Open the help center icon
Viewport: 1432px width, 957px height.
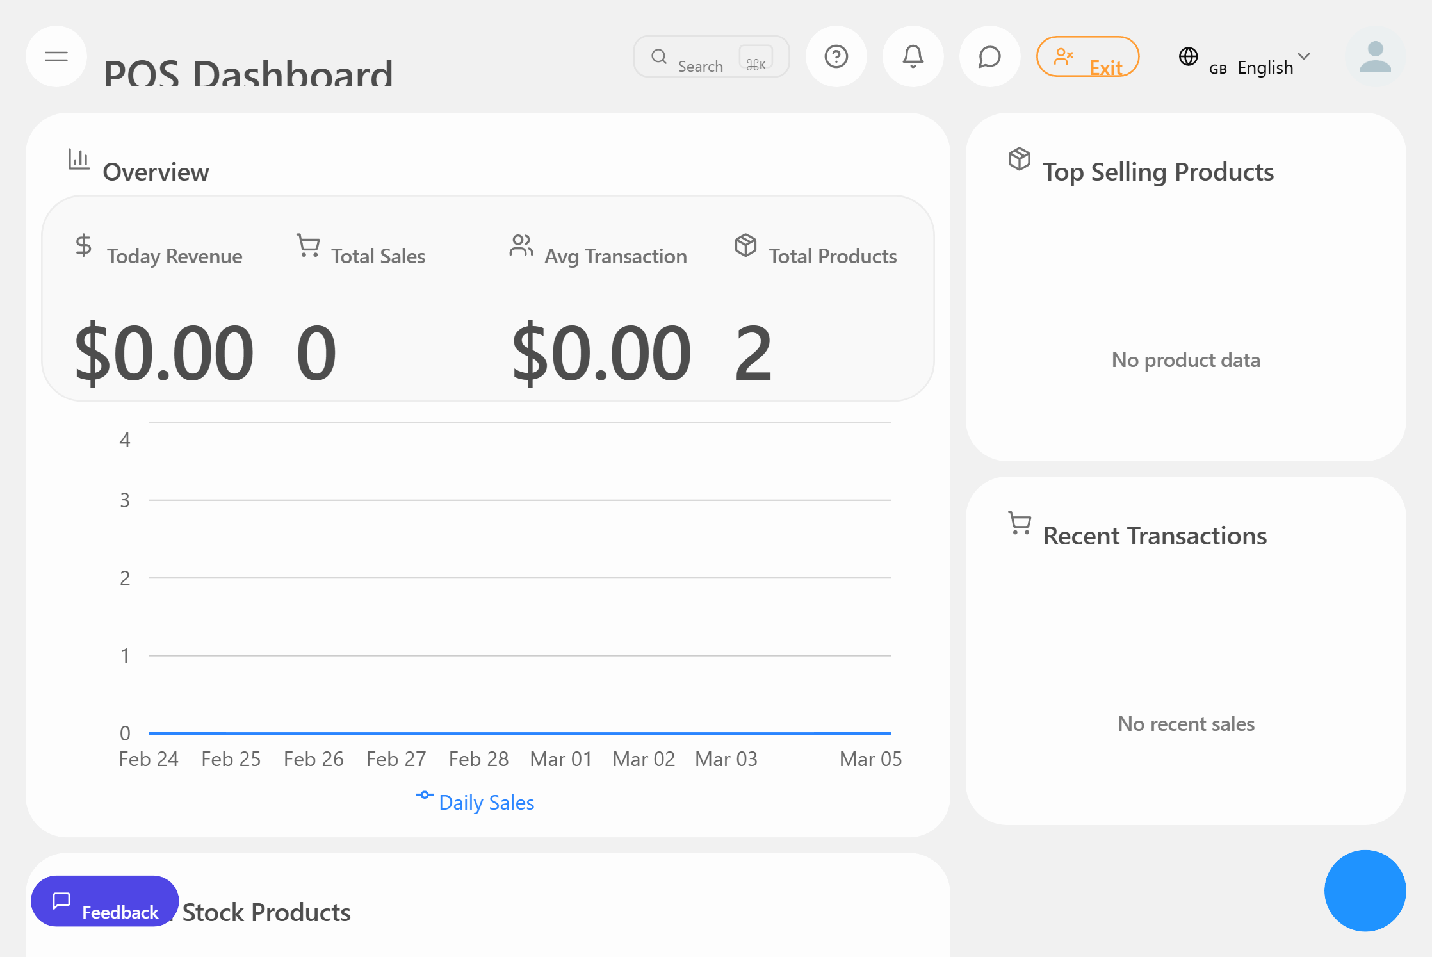[836, 56]
